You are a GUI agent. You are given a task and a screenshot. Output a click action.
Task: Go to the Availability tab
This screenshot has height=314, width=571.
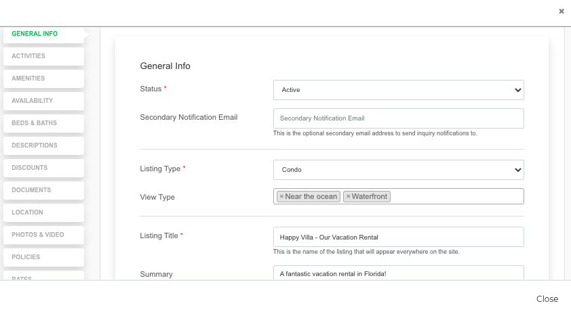43,101
